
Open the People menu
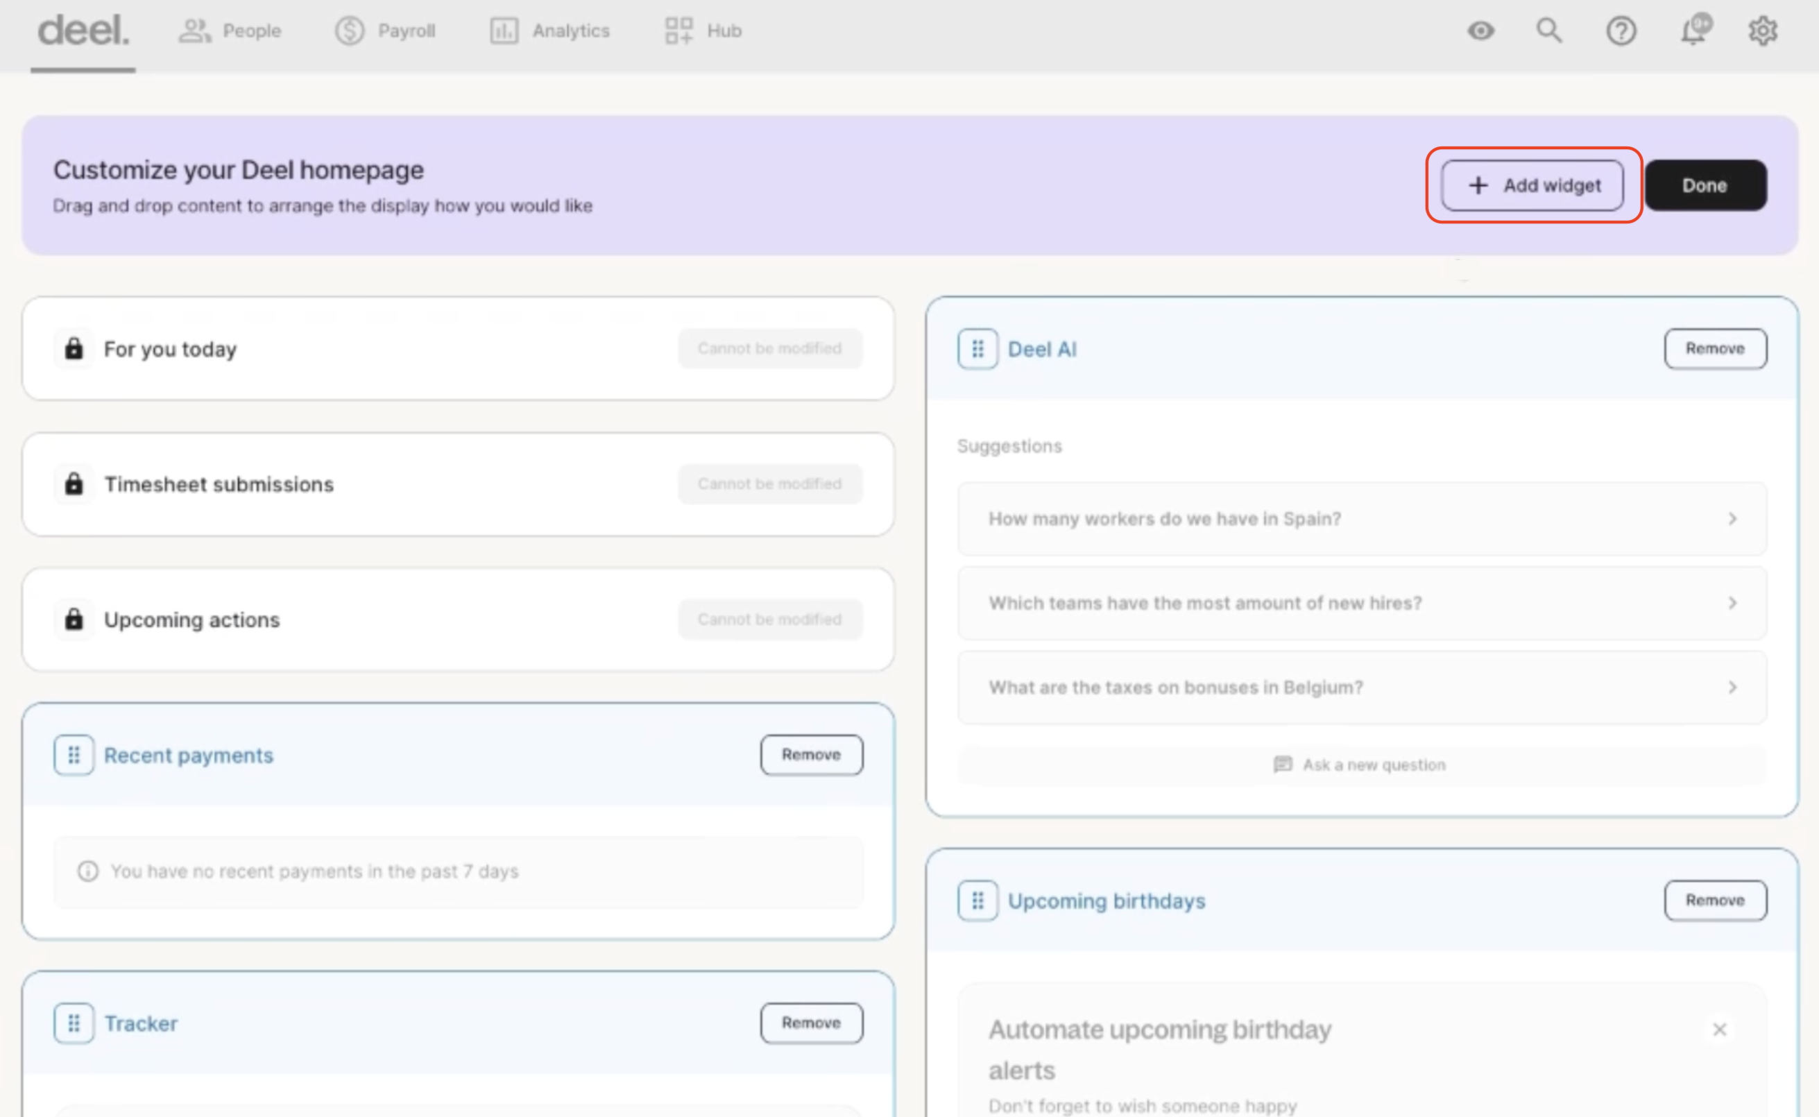[x=230, y=31]
